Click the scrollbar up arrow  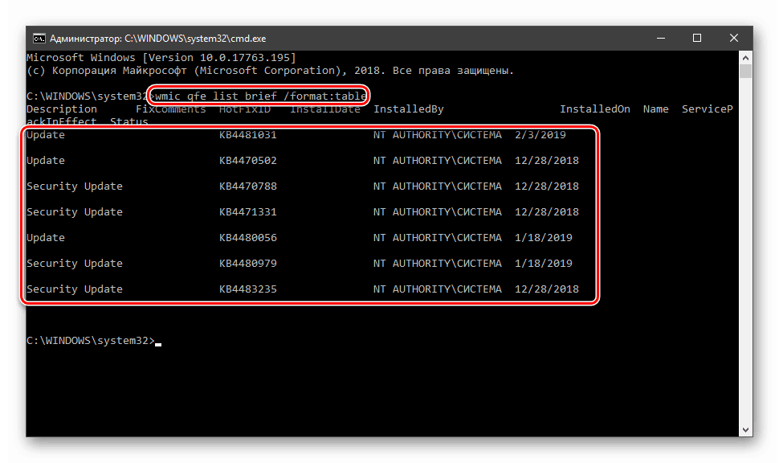point(745,58)
